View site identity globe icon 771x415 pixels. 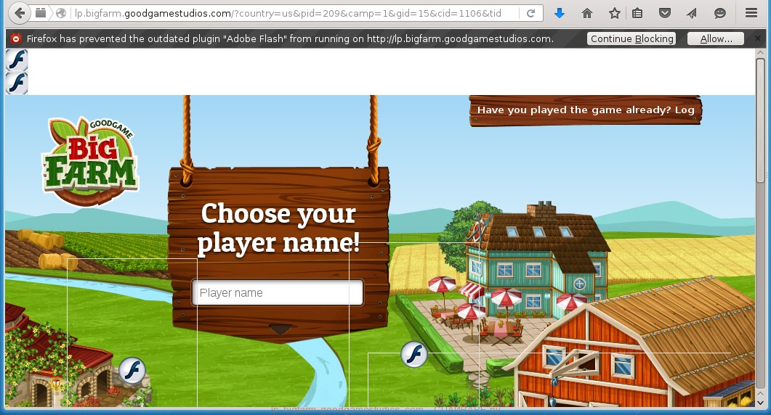tap(61, 13)
